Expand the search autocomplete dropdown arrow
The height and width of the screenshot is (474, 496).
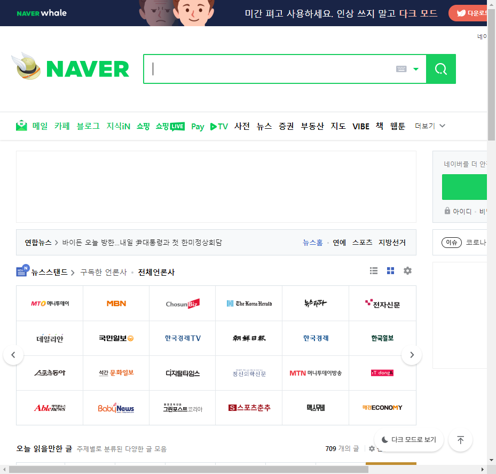tap(416, 69)
